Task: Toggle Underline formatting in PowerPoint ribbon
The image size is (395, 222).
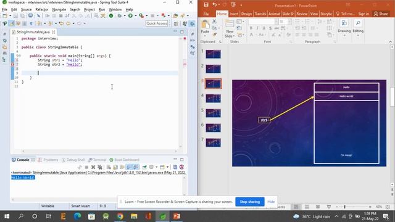Action: [x=264, y=28]
